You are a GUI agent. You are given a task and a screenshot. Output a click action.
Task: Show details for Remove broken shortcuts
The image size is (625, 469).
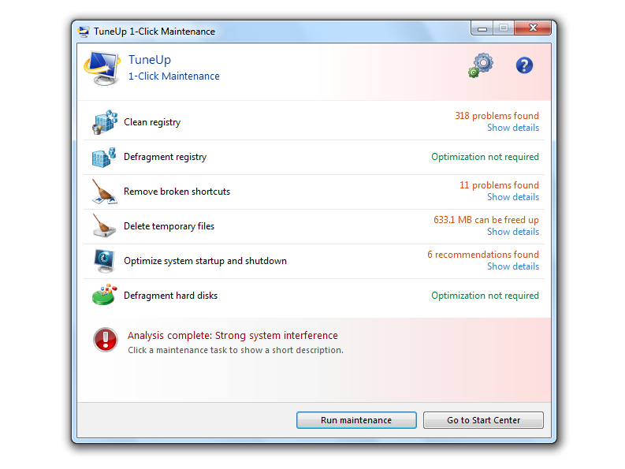(513, 197)
